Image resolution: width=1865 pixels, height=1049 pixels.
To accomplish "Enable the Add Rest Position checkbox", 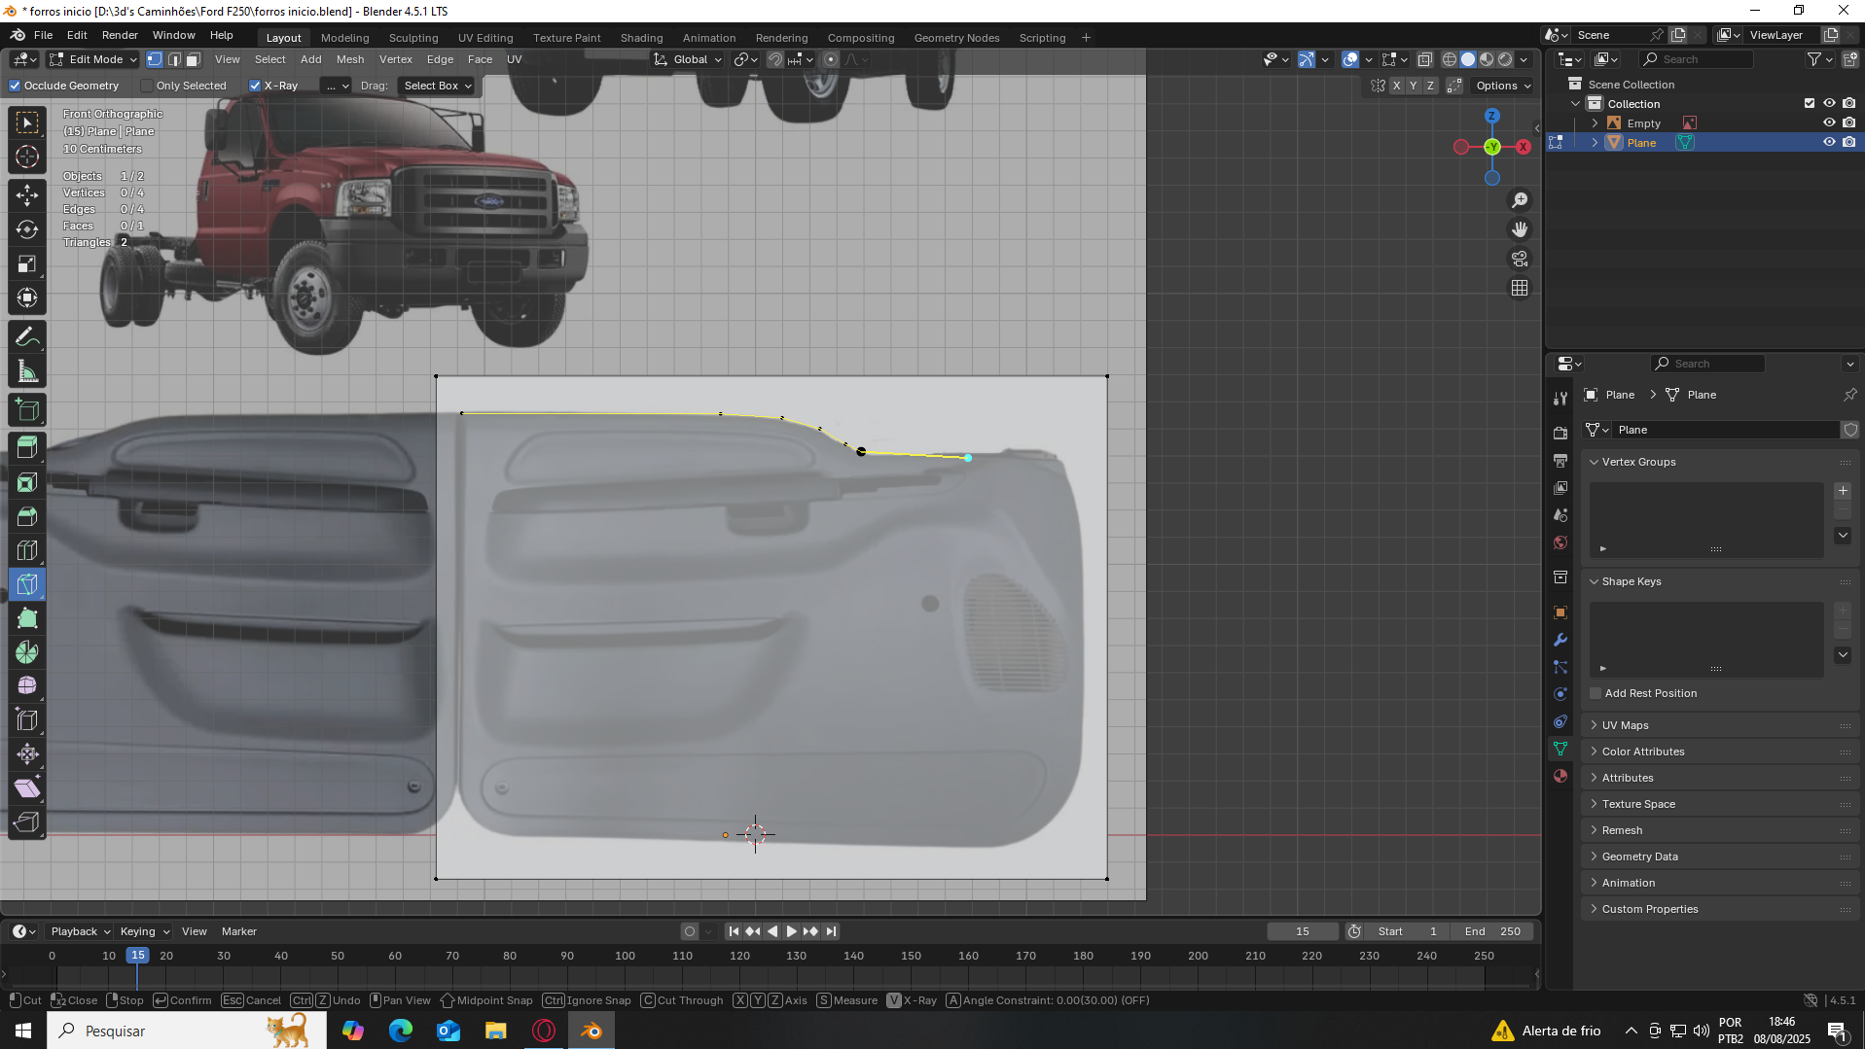I will 1596,693.
